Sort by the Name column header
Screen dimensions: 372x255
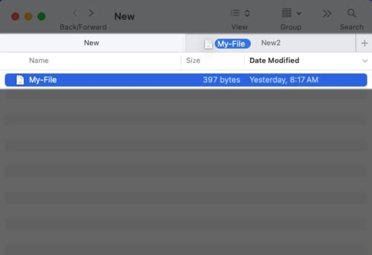(x=39, y=61)
